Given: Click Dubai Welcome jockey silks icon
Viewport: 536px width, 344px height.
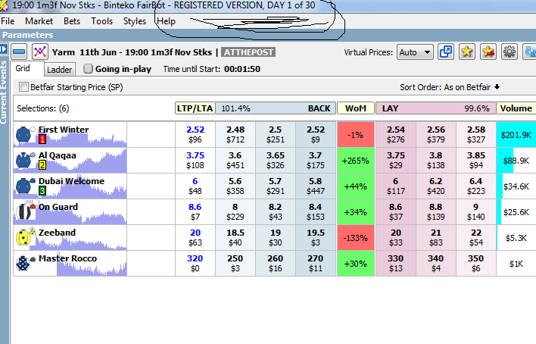Looking at the screenshot, I should (x=23, y=186).
